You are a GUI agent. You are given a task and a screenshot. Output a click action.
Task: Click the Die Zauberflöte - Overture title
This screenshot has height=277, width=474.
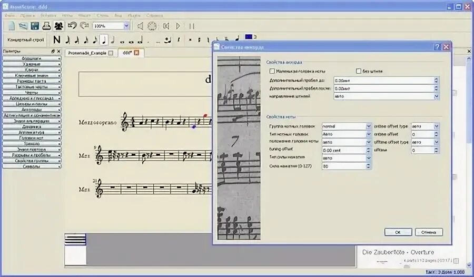coord(398,252)
